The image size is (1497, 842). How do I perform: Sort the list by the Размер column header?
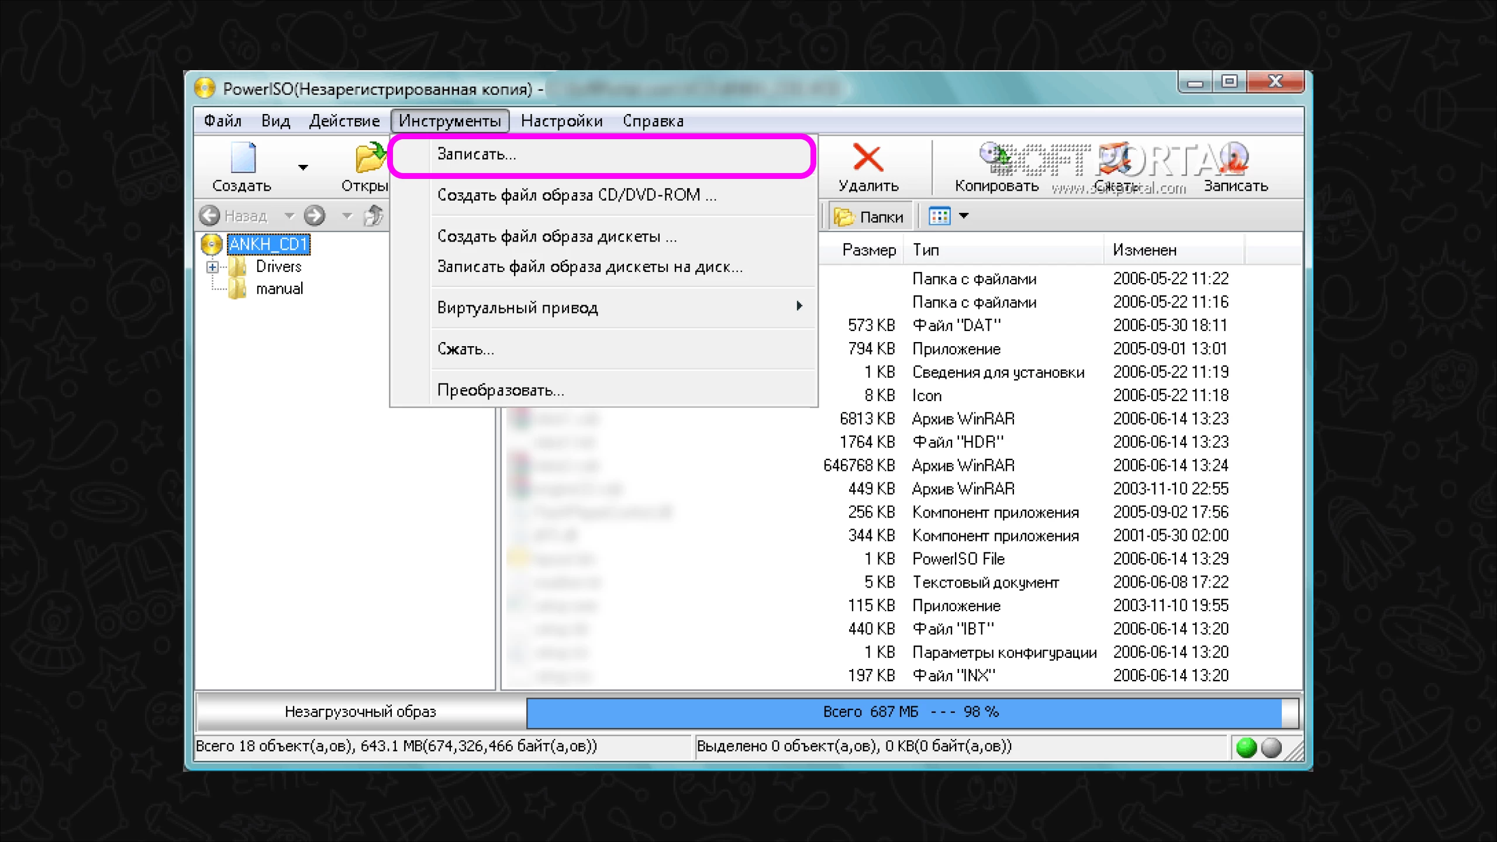coord(868,250)
